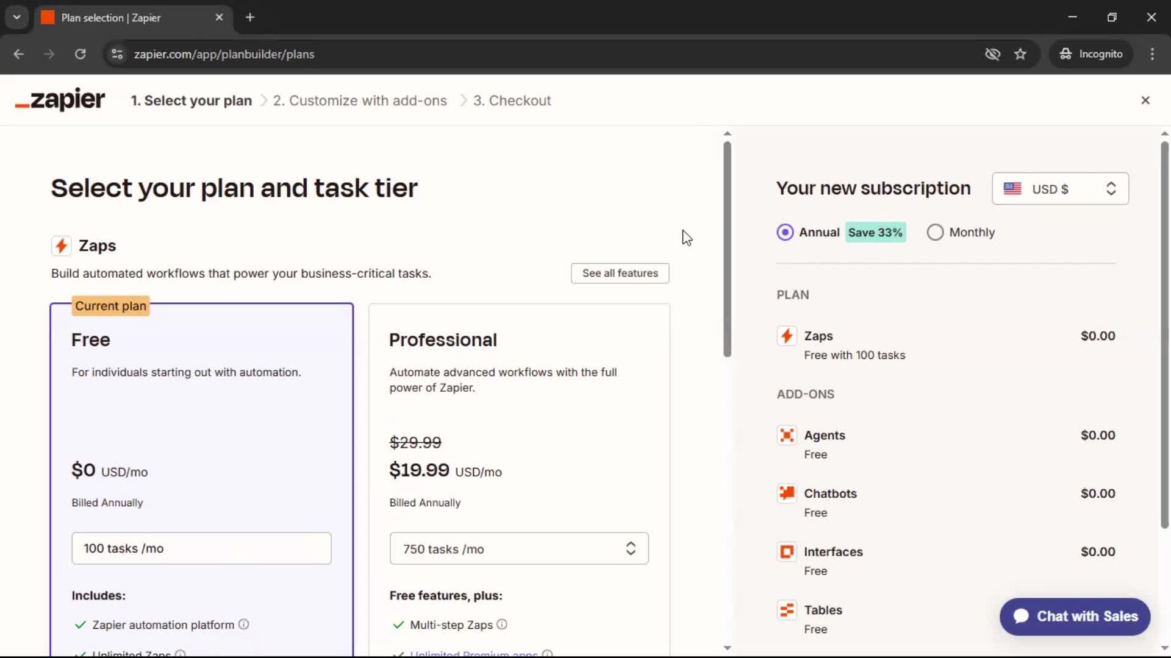Click the Current plan badge
Screen dimensions: 1171x658
[110, 306]
